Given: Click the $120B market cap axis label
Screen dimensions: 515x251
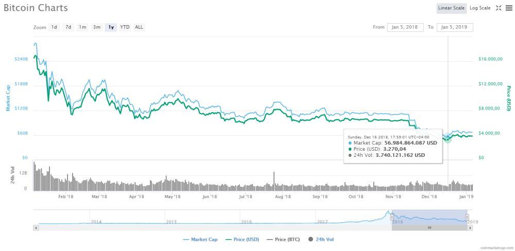Looking at the screenshot, I should pos(21,109).
